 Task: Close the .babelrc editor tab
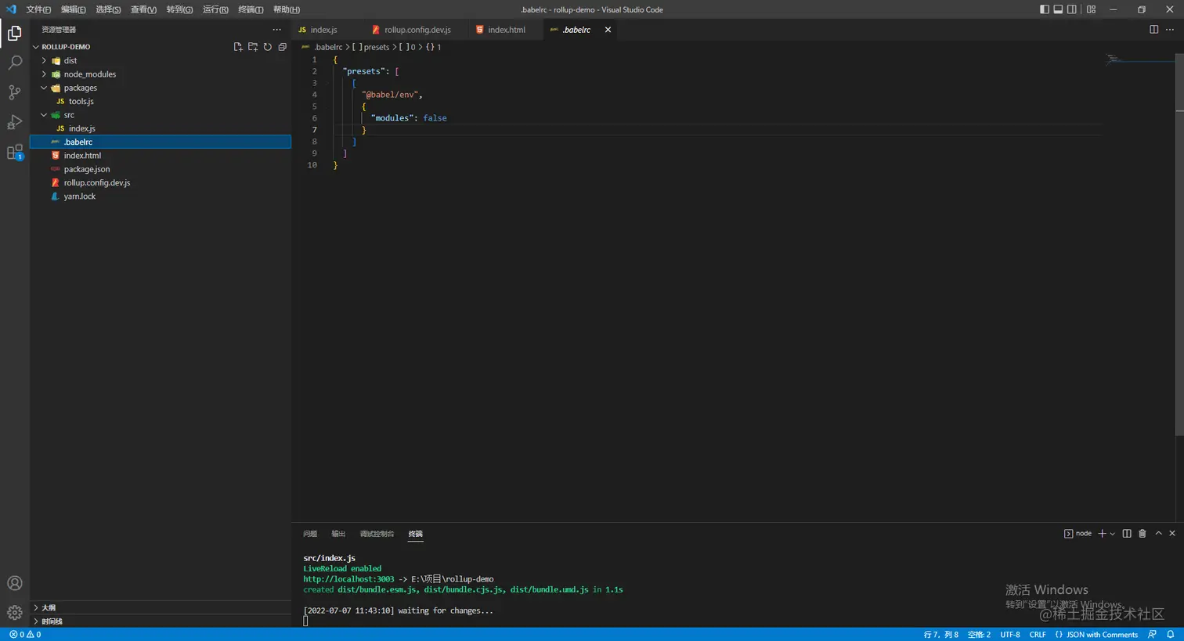(608, 30)
